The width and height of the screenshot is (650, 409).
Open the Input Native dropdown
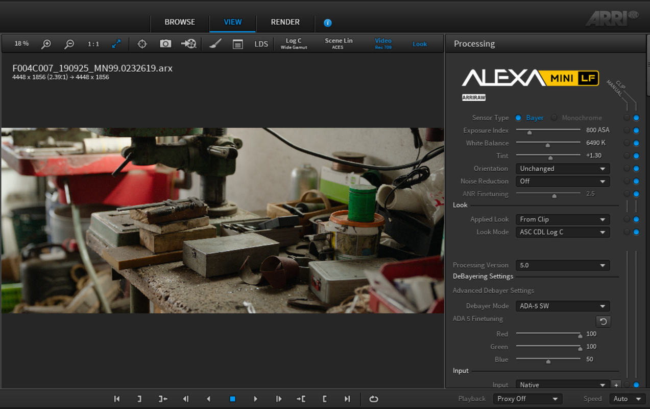pos(563,385)
